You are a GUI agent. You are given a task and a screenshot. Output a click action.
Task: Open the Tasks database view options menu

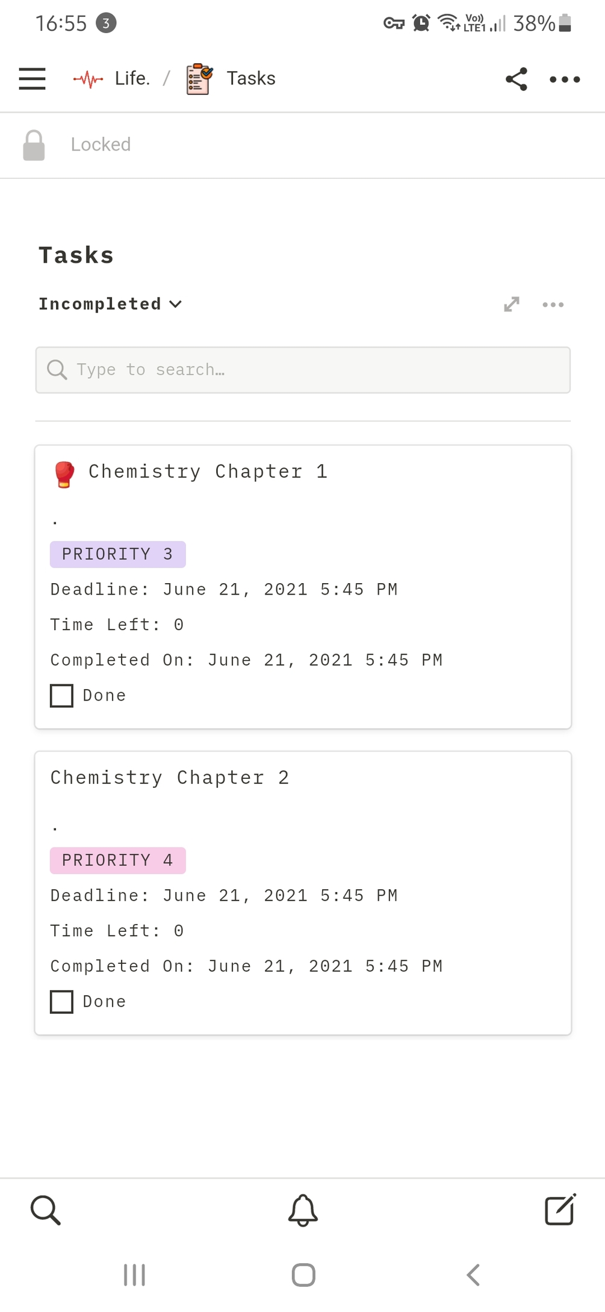553,304
